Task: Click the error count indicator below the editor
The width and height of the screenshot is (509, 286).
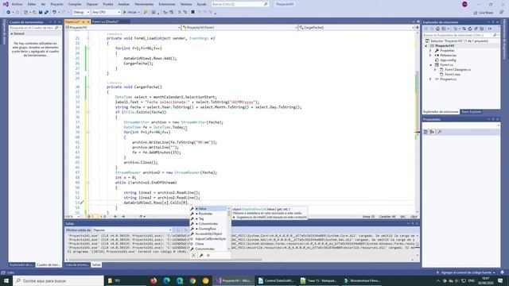Action: point(91,217)
